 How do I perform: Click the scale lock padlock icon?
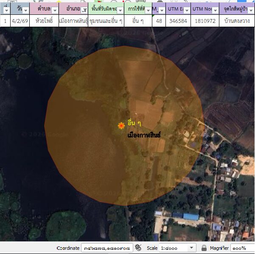204,248
